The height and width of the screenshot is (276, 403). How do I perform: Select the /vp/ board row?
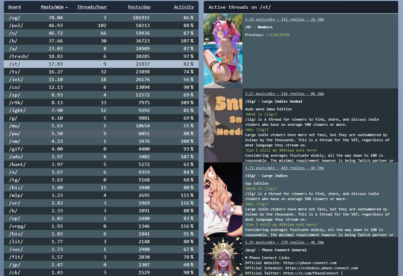[x=101, y=218]
